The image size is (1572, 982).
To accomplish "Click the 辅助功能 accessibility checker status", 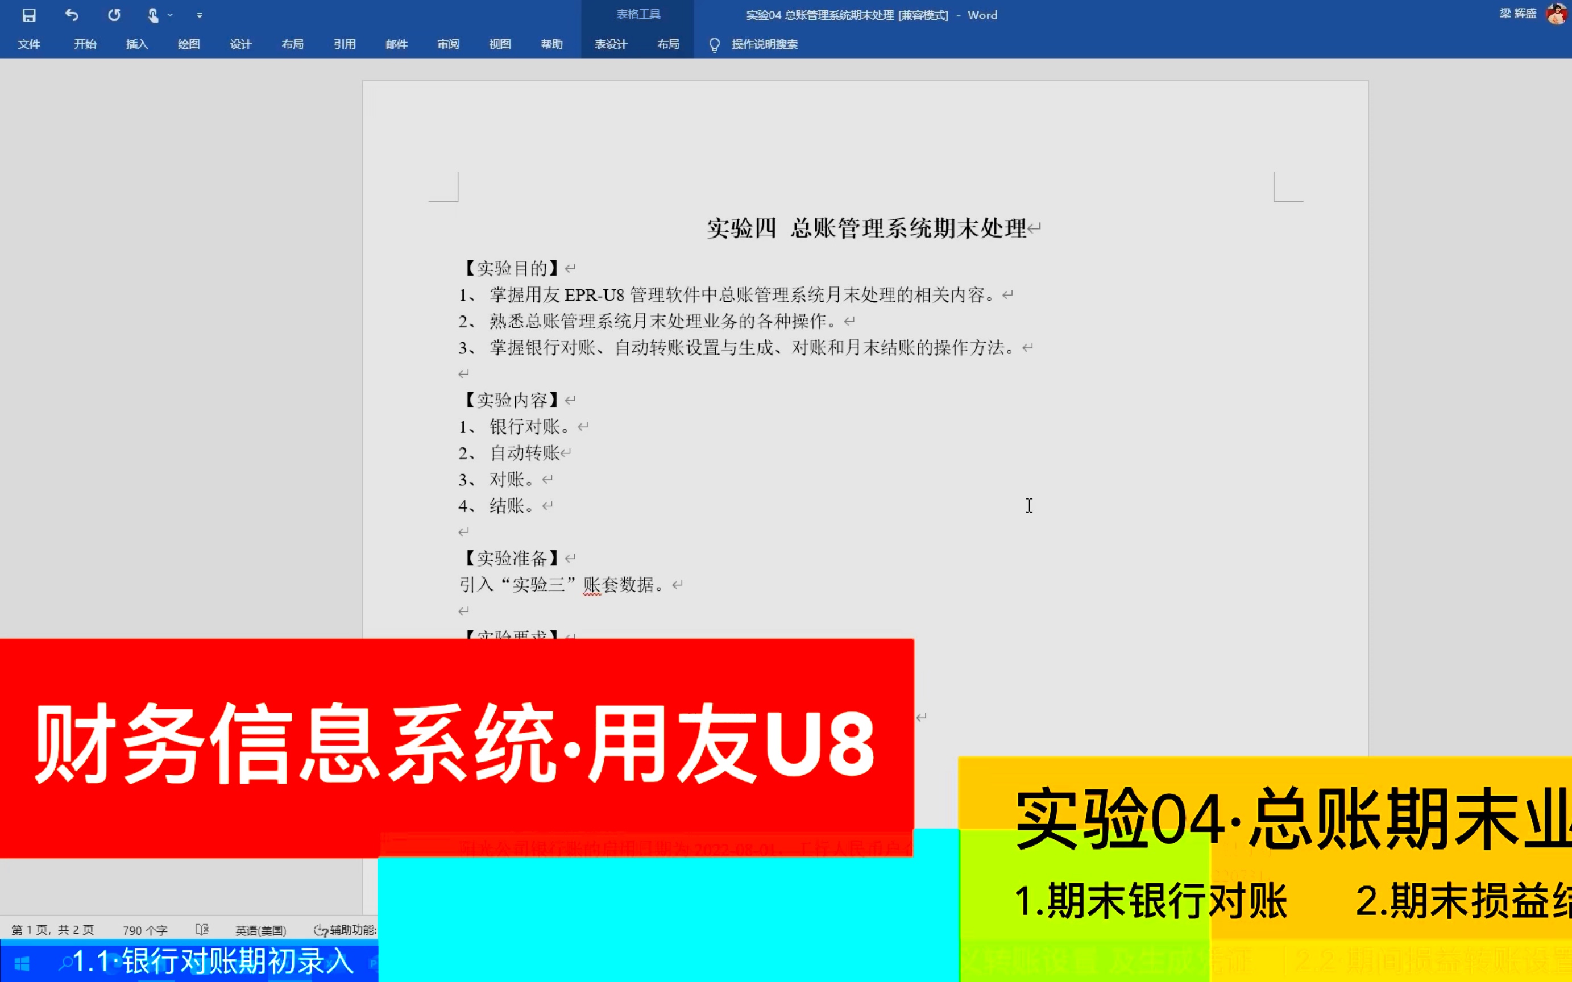I will tap(345, 930).
